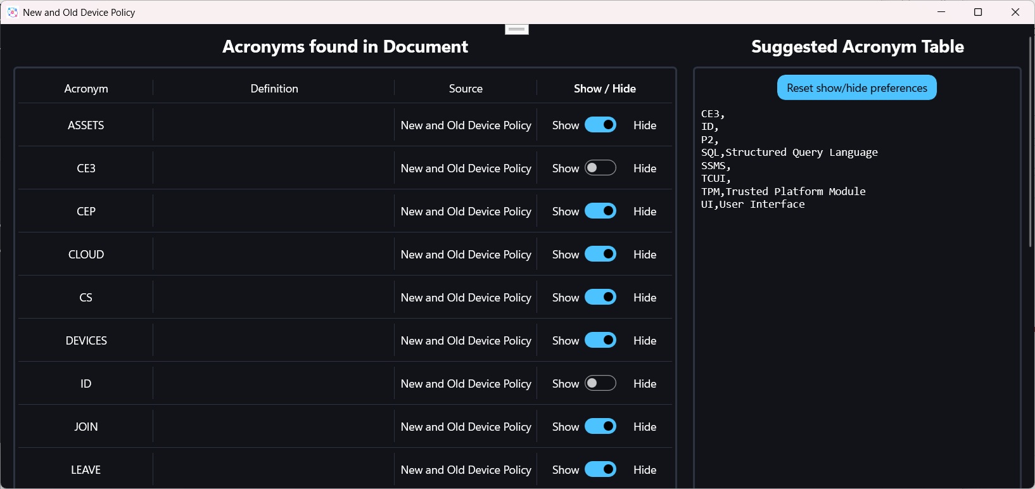Click the Show / Hide column header
This screenshot has height=489, width=1035.
coord(605,89)
